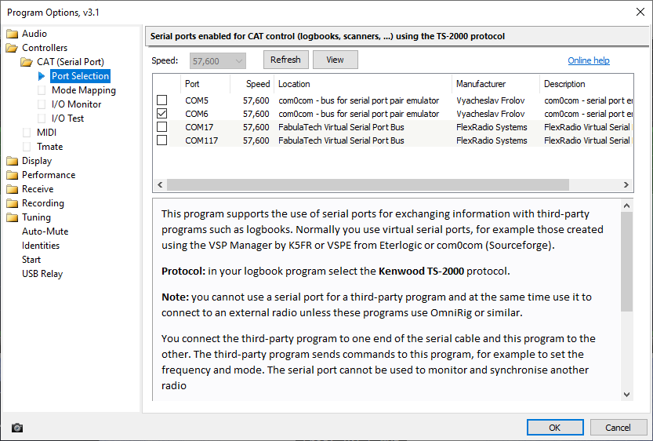Open the Online help link
Screen dimensions: 653x441
588,61
